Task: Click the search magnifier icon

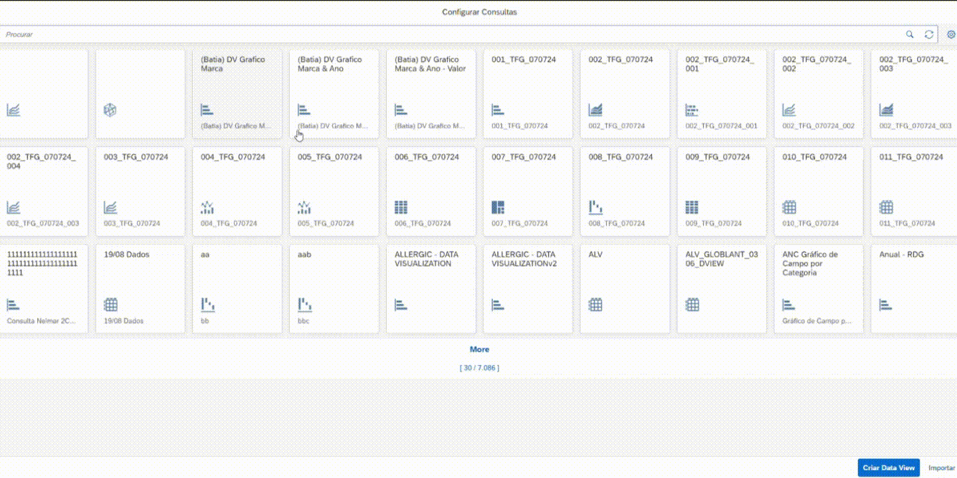Action: tap(910, 35)
